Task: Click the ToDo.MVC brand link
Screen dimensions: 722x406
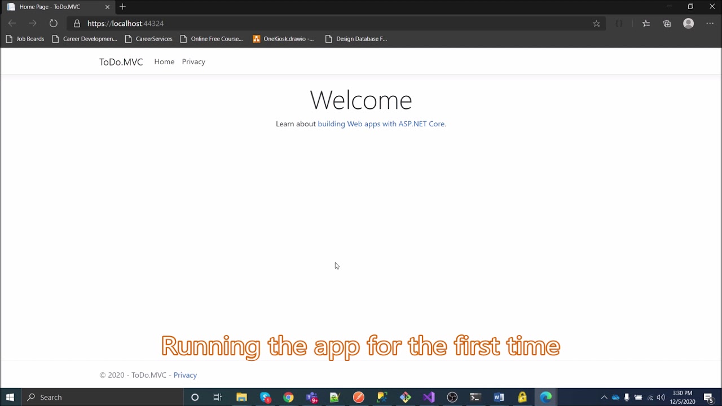Action: tap(121, 62)
